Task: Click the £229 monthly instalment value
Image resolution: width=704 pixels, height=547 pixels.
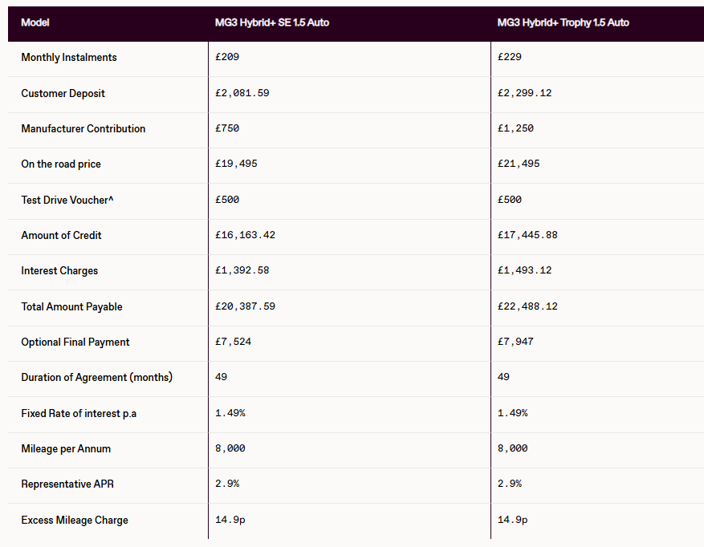Action: click(510, 58)
